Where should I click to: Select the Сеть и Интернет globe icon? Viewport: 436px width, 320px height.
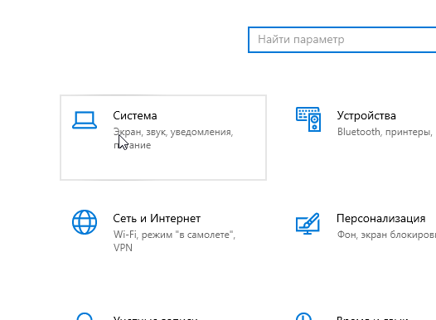tap(85, 222)
